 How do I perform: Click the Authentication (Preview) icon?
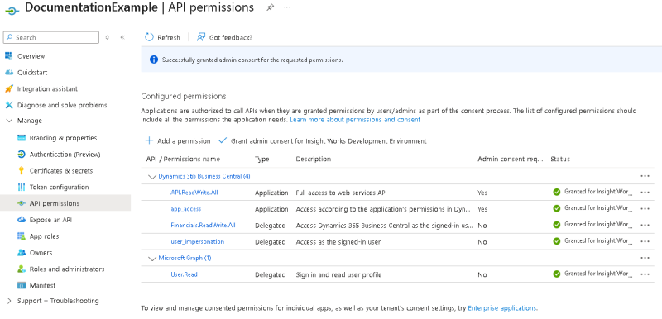[x=22, y=155]
